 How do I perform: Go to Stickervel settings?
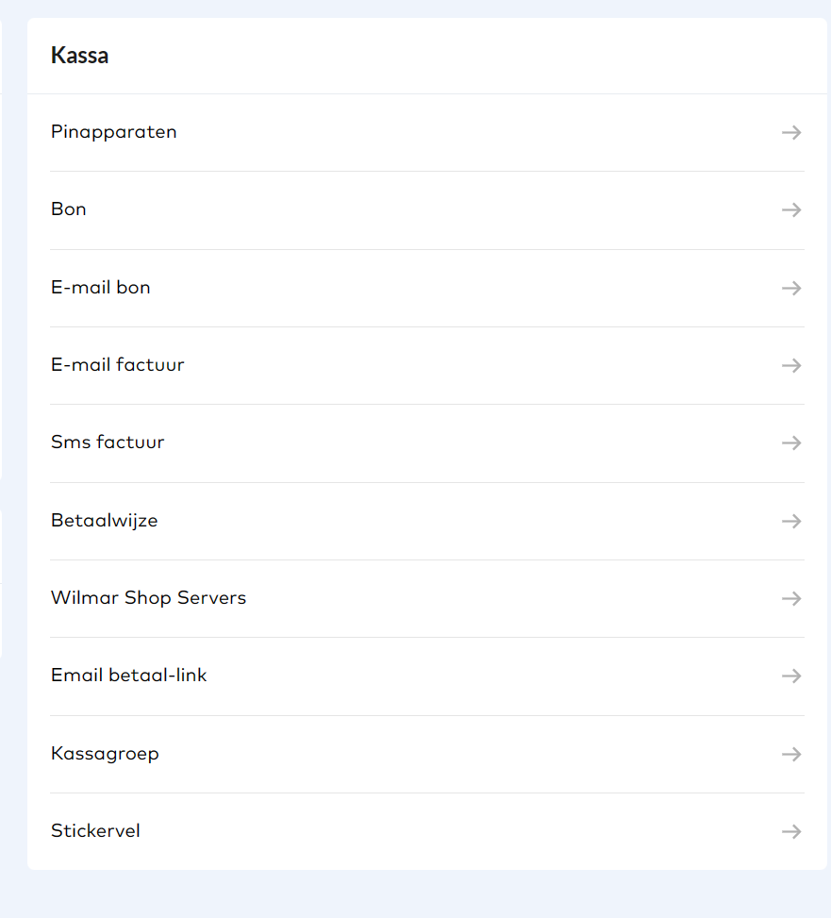point(95,831)
